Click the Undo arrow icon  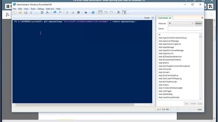55,13
